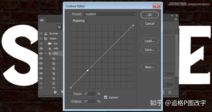
Task: Click the trash delete icon in the properties panel
Action: [170, 92]
